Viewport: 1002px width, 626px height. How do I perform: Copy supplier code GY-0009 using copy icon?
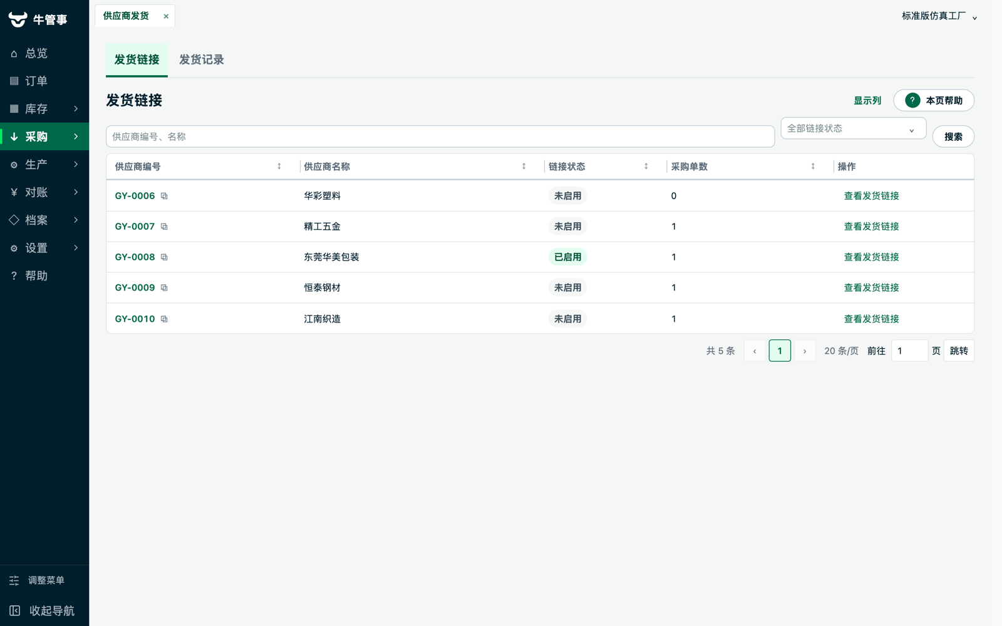pos(164,288)
